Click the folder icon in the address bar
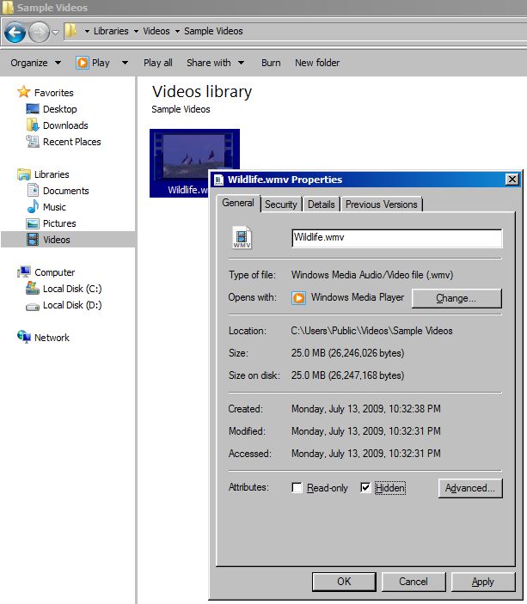 pos(70,30)
